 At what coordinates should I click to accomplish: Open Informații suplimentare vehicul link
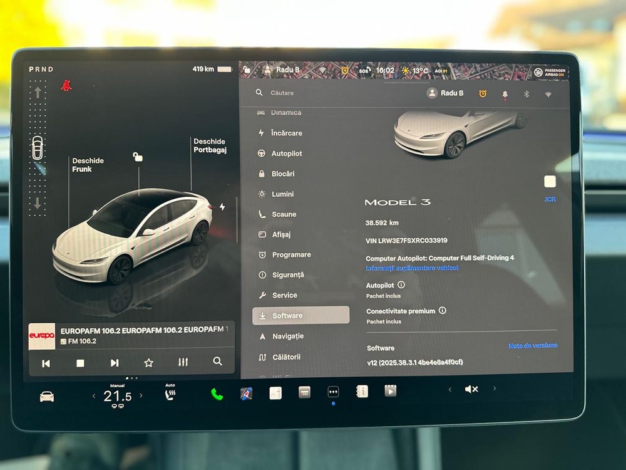(x=412, y=268)
